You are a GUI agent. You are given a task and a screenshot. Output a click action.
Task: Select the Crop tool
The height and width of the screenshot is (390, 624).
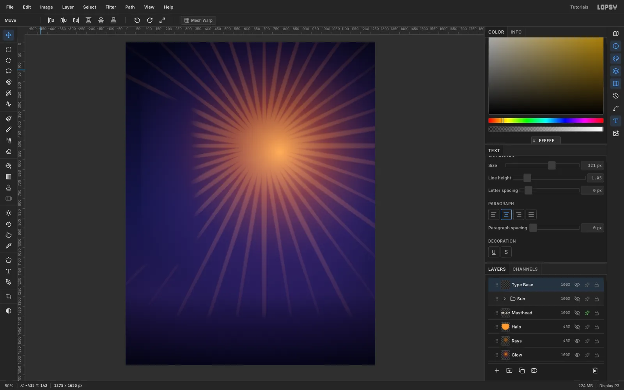9,296
